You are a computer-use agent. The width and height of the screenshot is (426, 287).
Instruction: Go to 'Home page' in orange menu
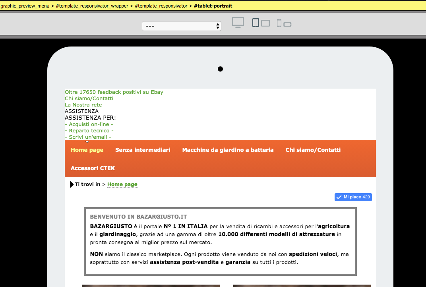[x=87, y=150]
